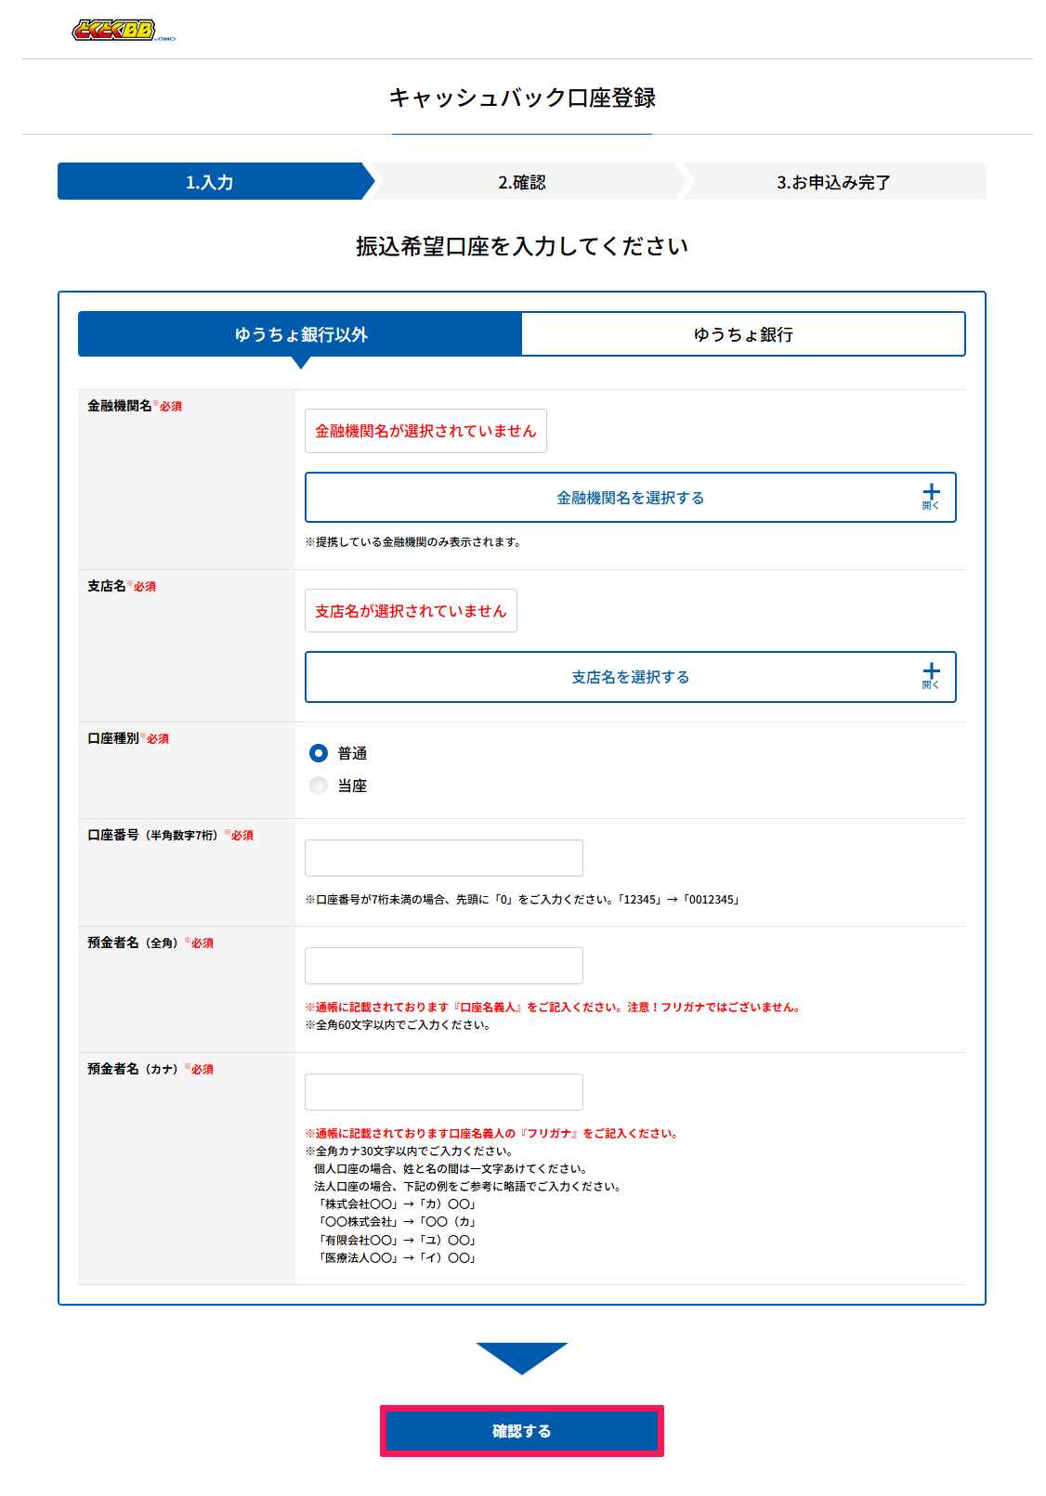Click the 口座番号が7桁未満の場合 hint text

522,899
